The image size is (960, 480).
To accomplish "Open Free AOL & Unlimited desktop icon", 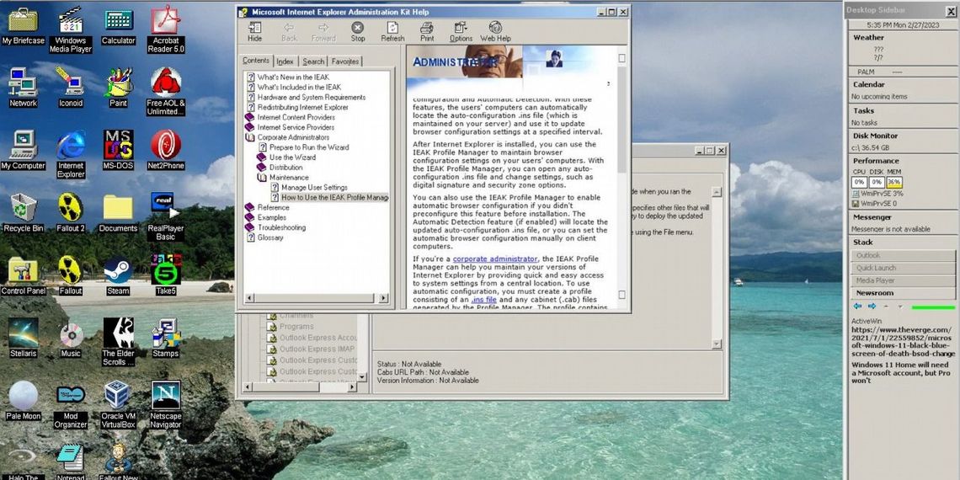I will tap(166, 92).
